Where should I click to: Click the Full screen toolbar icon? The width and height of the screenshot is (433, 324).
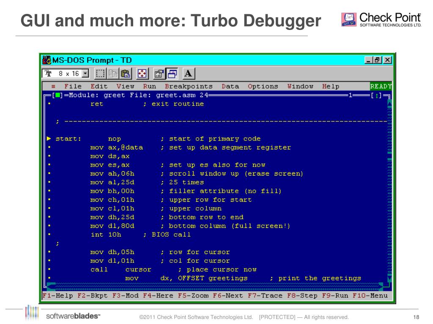(x=142, y=73)
